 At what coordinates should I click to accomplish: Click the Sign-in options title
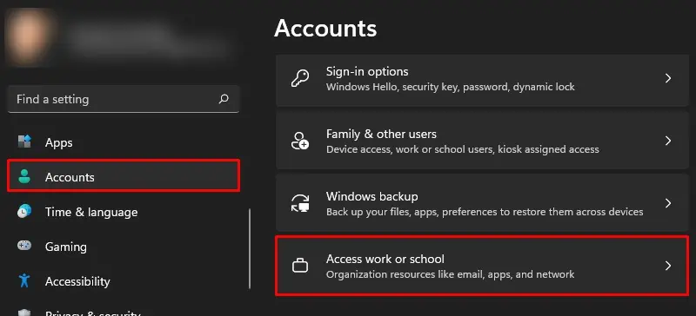coord(367,71)
